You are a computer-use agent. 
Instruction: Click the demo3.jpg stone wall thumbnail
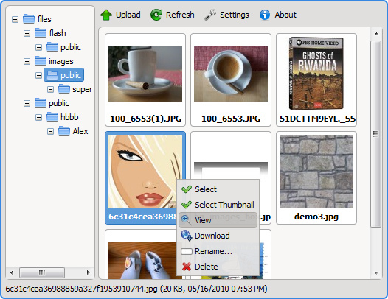pos(316,172)
